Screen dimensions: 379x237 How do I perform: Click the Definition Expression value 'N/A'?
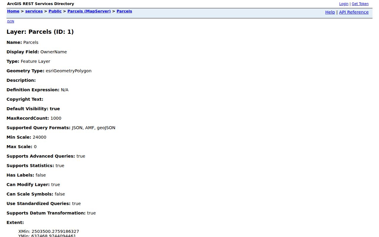tap(65, 90)
